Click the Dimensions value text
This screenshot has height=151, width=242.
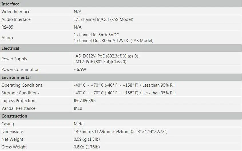click(120, 132)
